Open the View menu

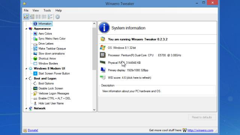pyautogui.click(x=36, y=10)
